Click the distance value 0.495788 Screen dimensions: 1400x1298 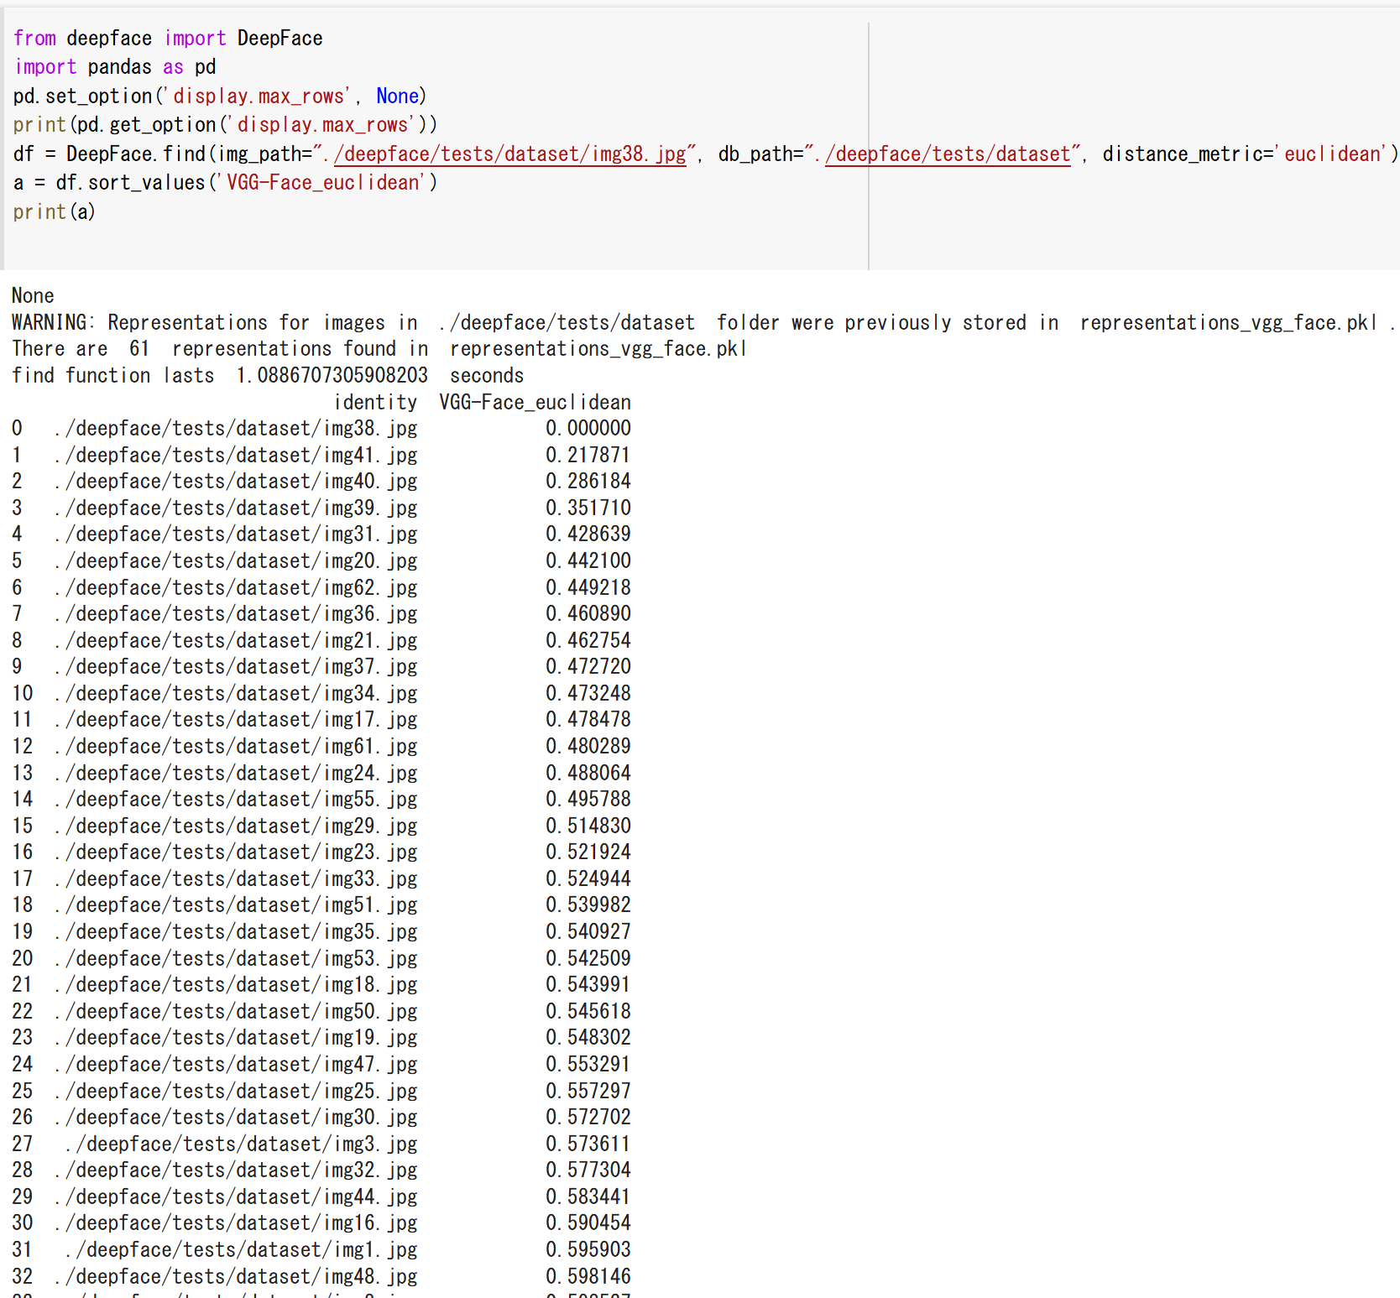tap(588, 800)
